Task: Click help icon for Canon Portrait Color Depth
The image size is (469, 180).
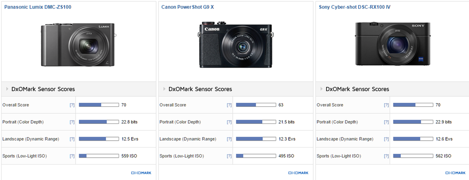Action: [229, 122]
